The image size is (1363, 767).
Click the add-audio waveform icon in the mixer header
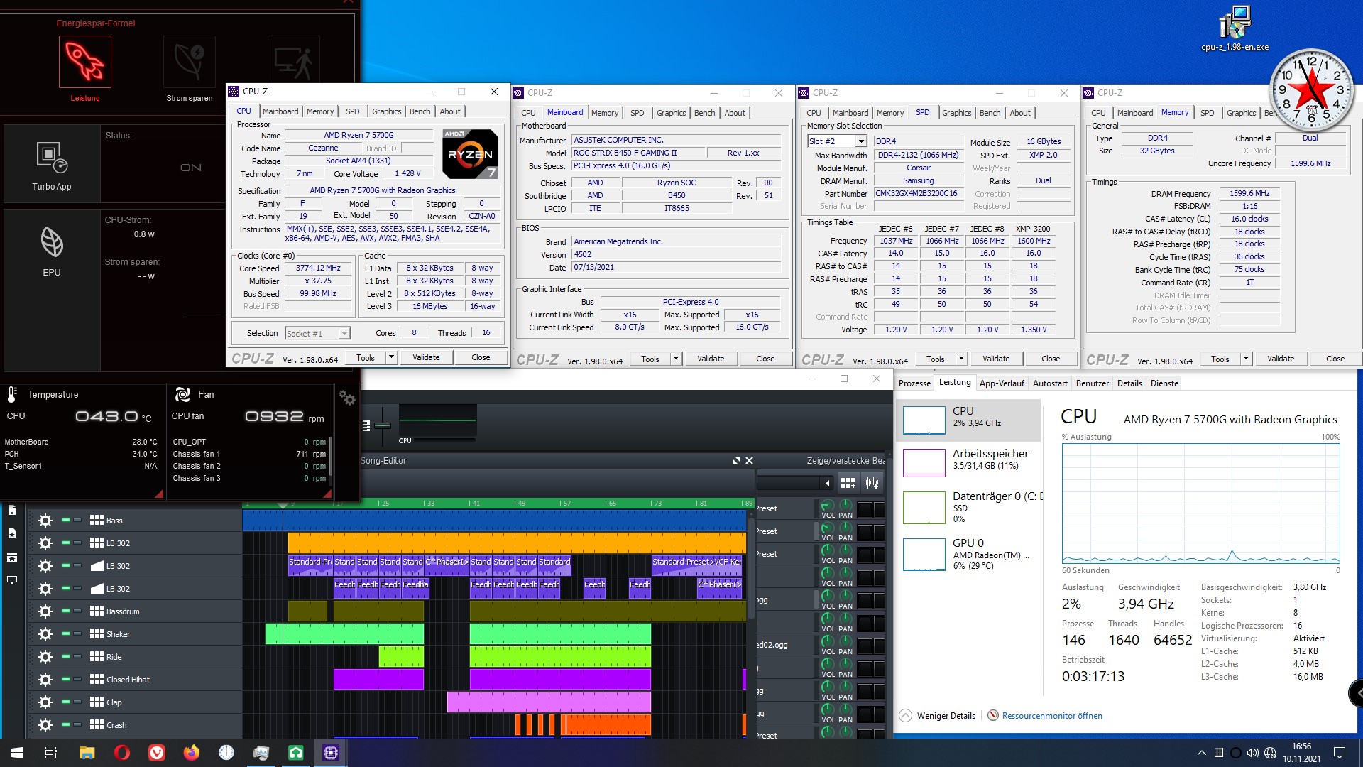(x=872, y=483)
